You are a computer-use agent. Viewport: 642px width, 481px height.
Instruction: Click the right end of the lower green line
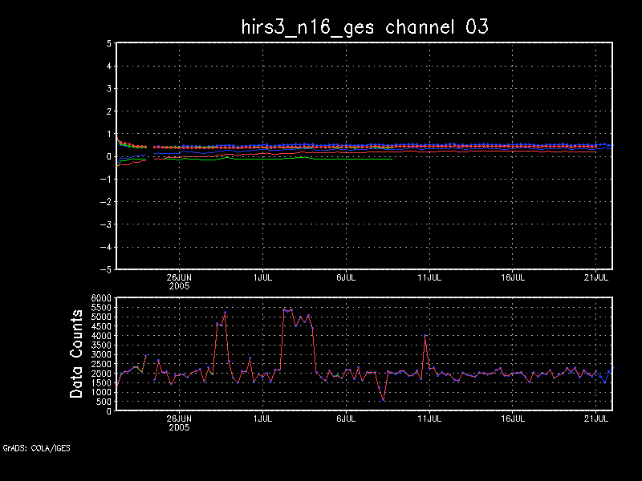[391, 158]
